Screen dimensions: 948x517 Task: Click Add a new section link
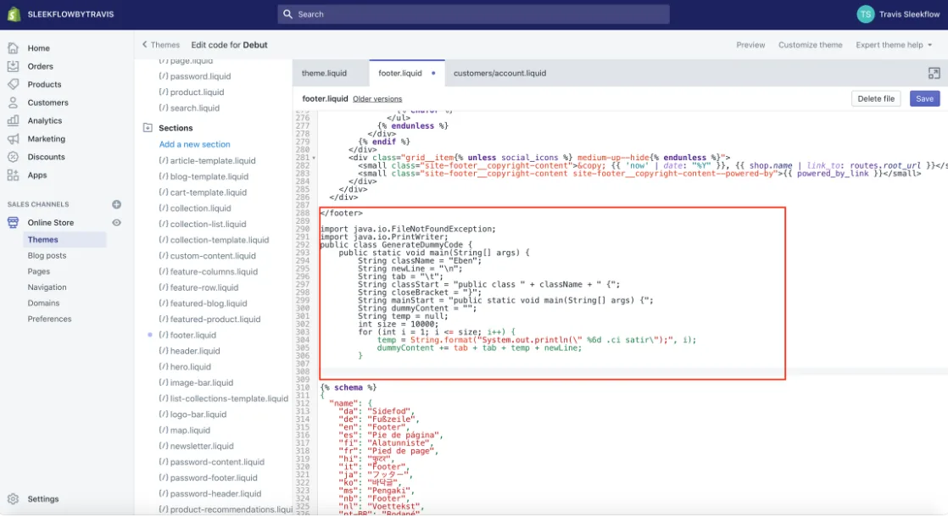pyautogui.click(x=195, y=144)
